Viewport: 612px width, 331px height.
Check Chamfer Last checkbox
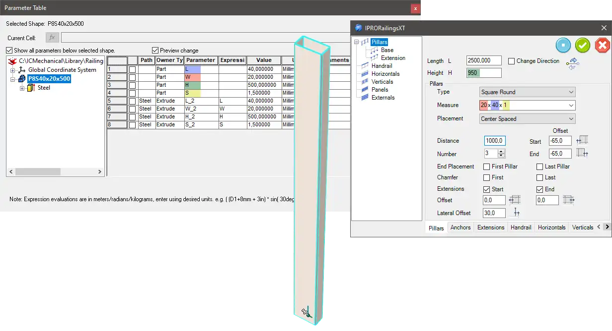[x=540, y=177]
